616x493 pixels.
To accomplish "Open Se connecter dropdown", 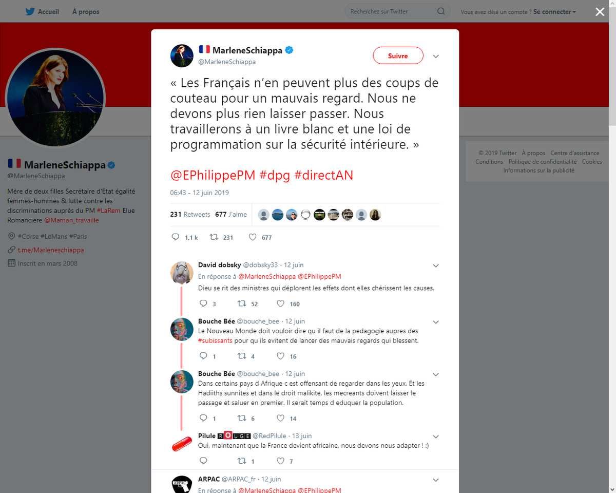I will 554,11.
